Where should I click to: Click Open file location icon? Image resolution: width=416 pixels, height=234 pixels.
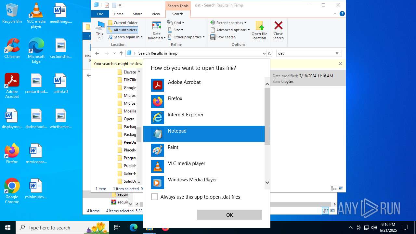point(259,30)
